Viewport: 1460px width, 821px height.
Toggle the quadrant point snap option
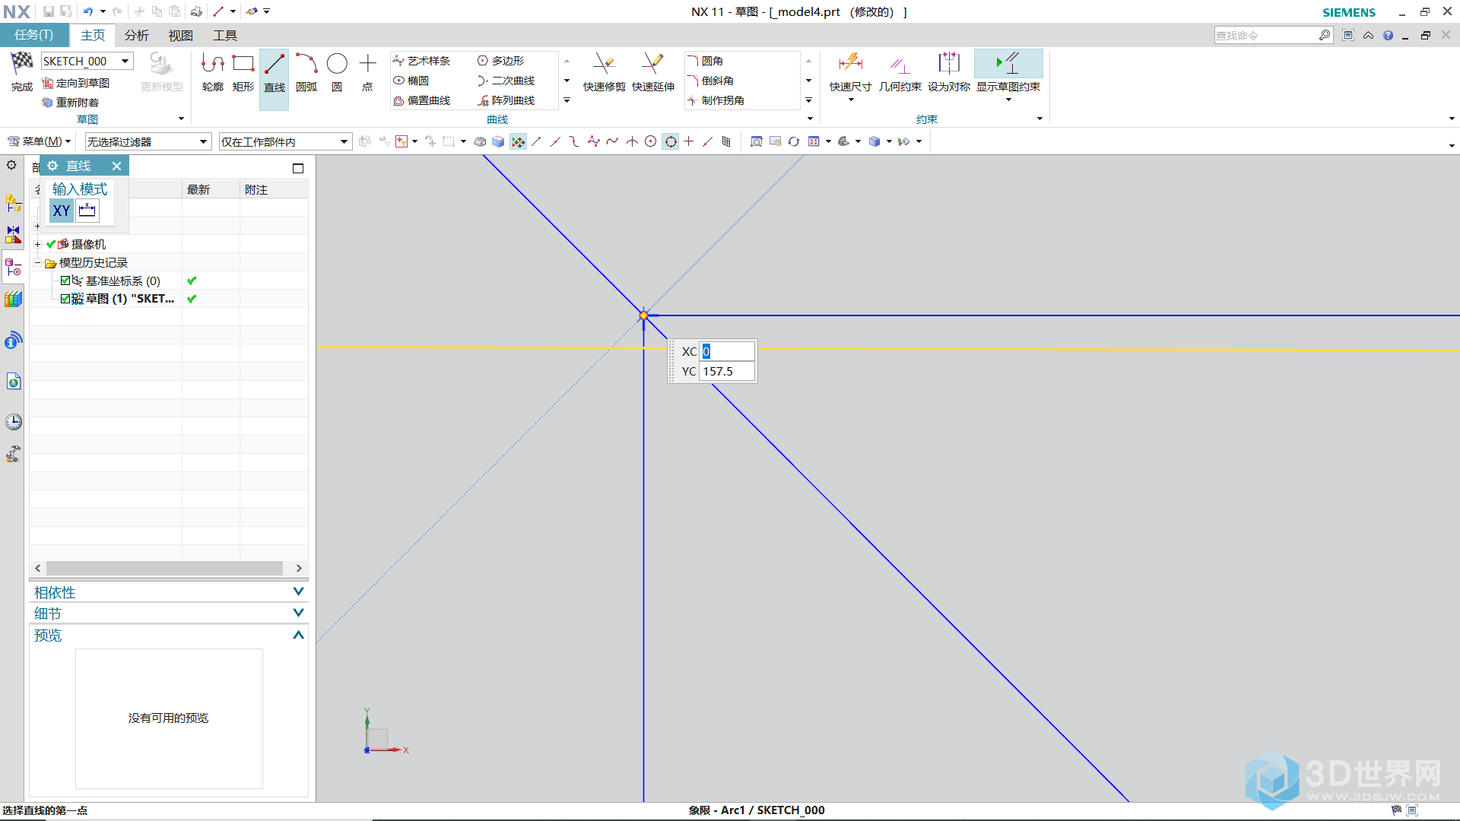point(671,141)
